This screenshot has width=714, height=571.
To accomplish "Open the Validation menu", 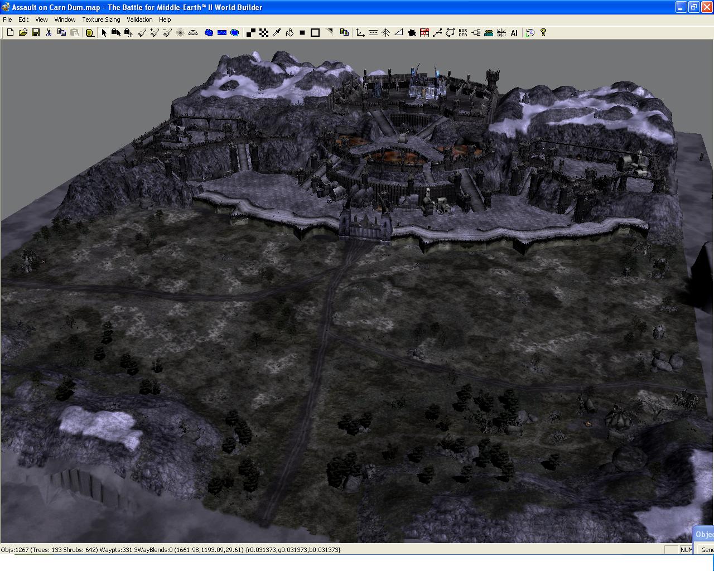I will coord(139,20).
